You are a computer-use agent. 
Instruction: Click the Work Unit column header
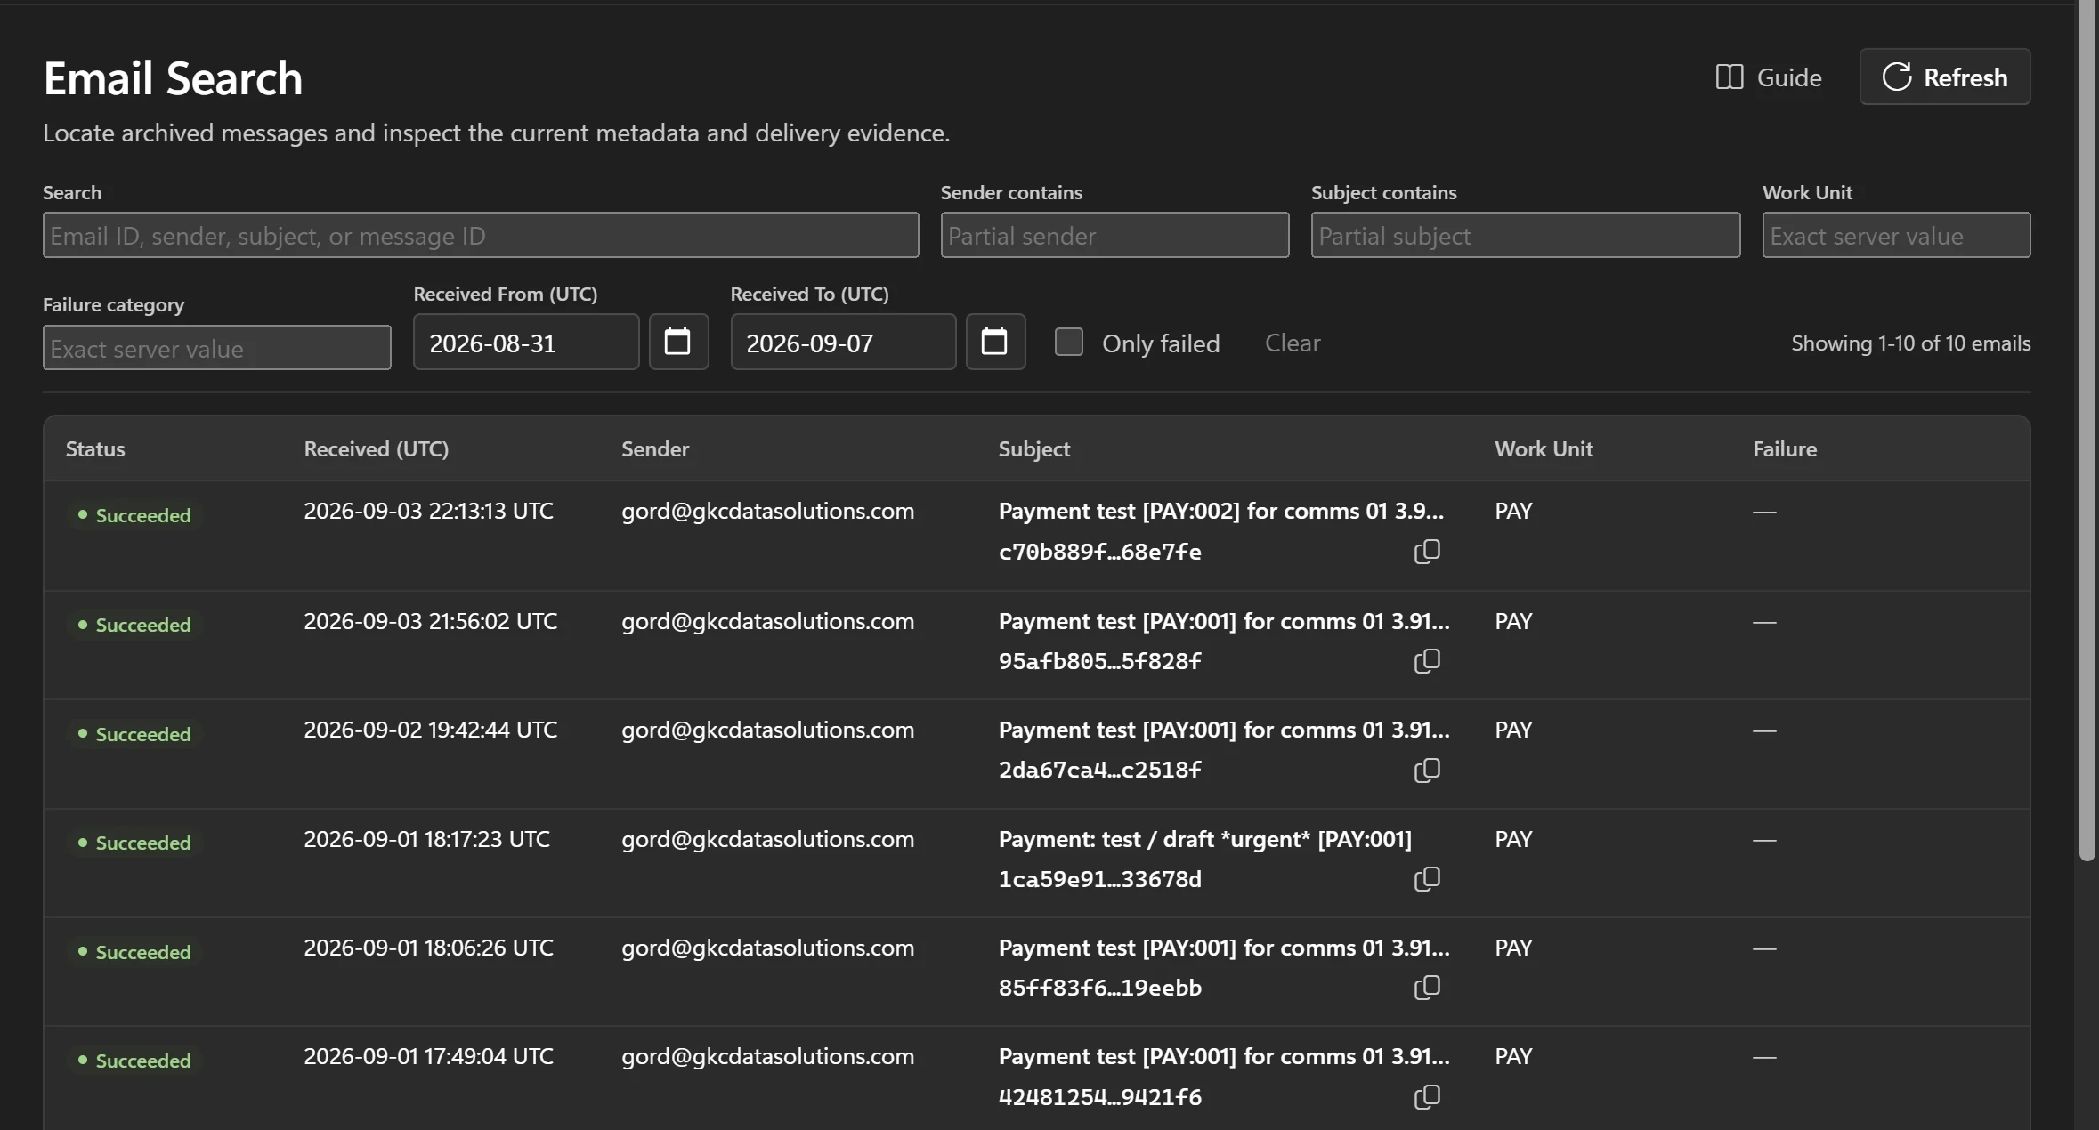pyautogui.click(x=1544, y=449)
